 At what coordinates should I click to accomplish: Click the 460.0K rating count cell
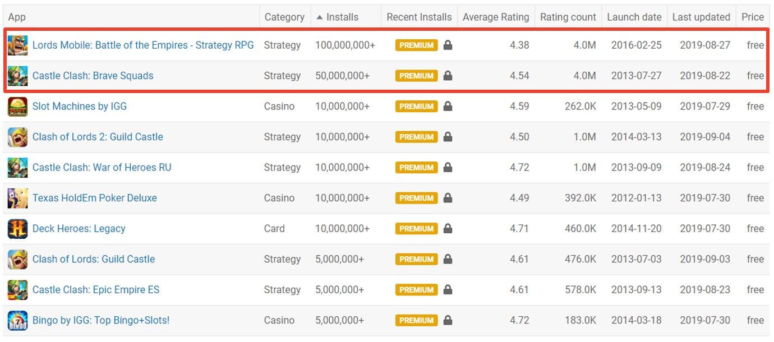coord(580,228)
